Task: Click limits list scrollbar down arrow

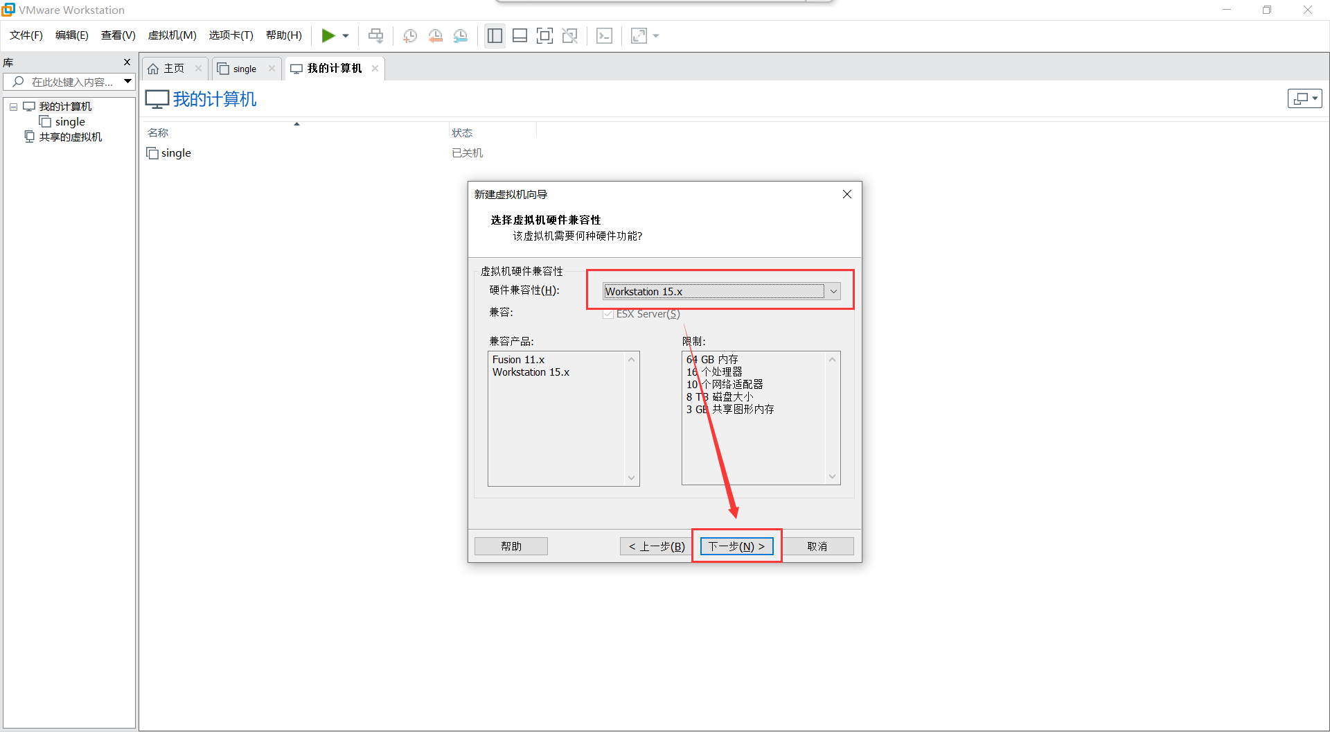Action: click(x=832, y=477)
